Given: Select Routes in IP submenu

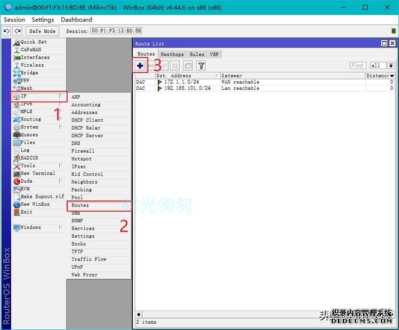Looking at the screenshot, I should pos(99,205).
